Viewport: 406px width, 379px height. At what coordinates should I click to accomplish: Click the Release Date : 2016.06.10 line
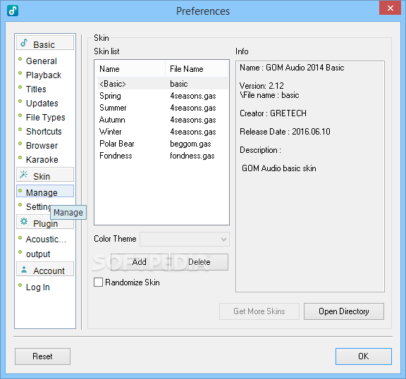(285, 132)
